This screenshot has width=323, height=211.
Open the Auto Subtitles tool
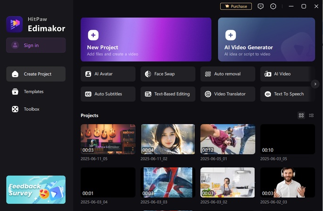pos(108,94)
